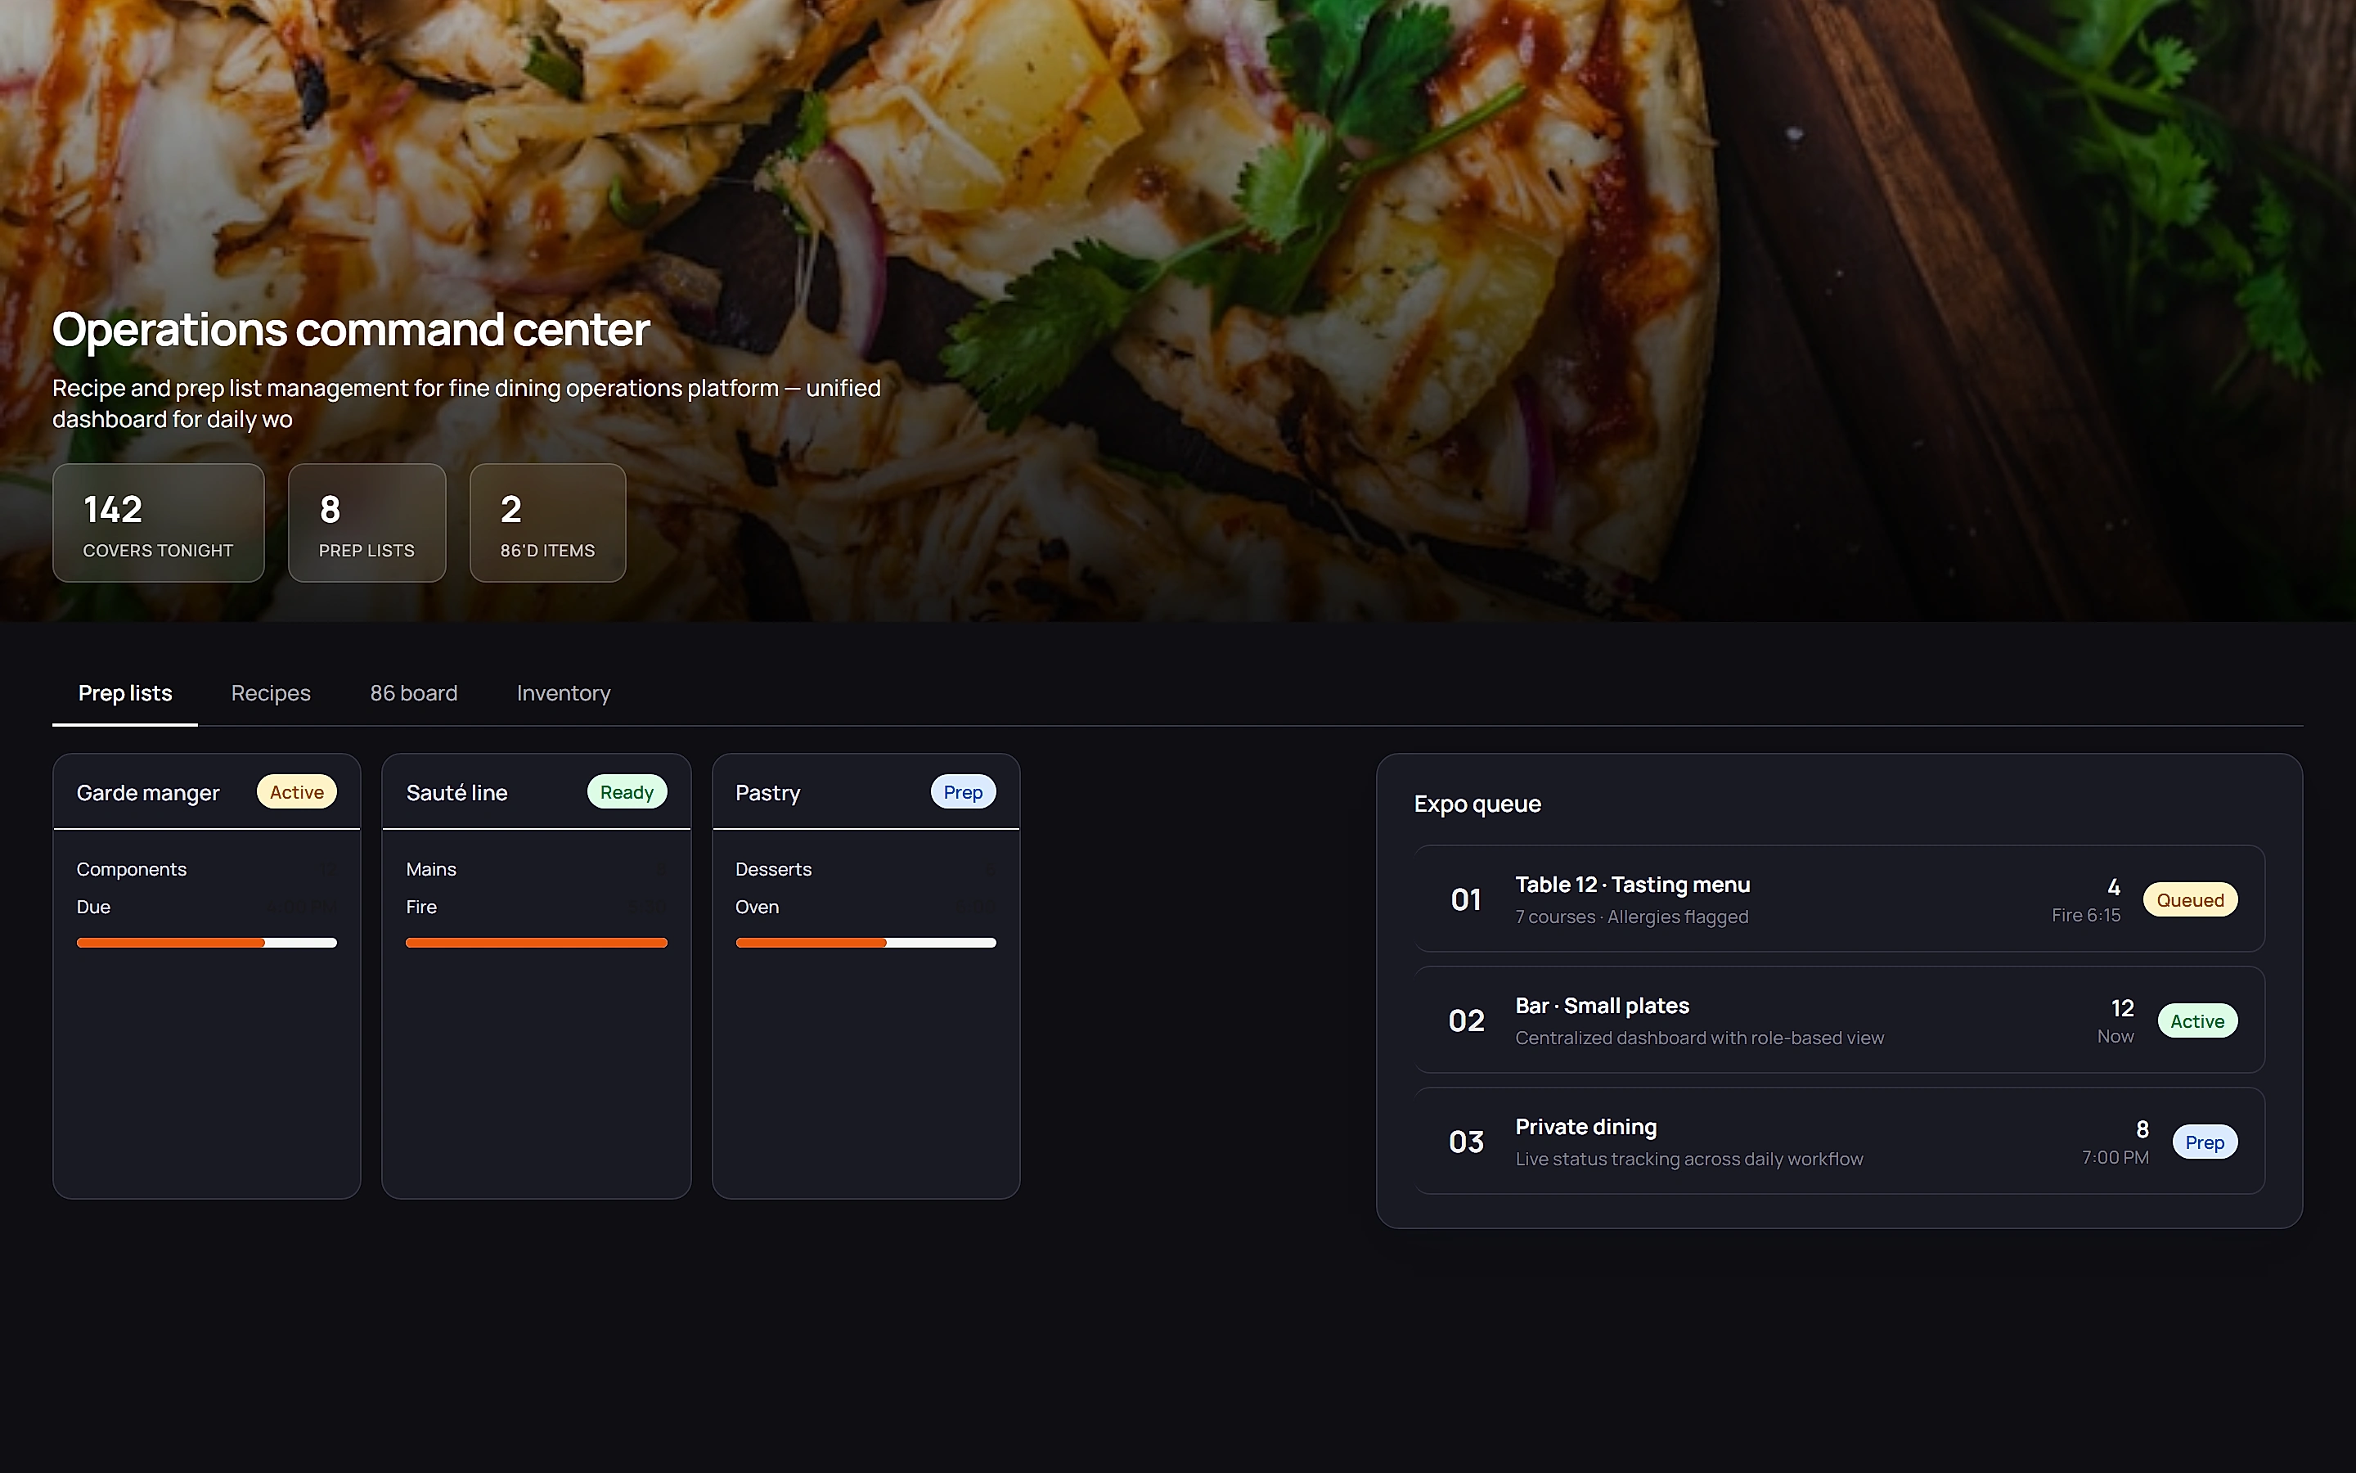Click the Due label in Garde manger
This screenshot has height=1473, width=2356.
[93, 907]
